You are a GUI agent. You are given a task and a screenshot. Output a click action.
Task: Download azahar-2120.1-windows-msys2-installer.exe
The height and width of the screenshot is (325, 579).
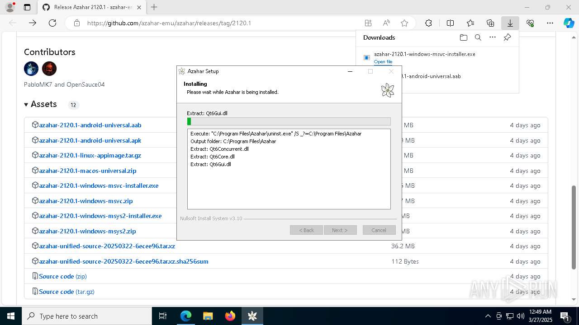click(x=100, y=216)
